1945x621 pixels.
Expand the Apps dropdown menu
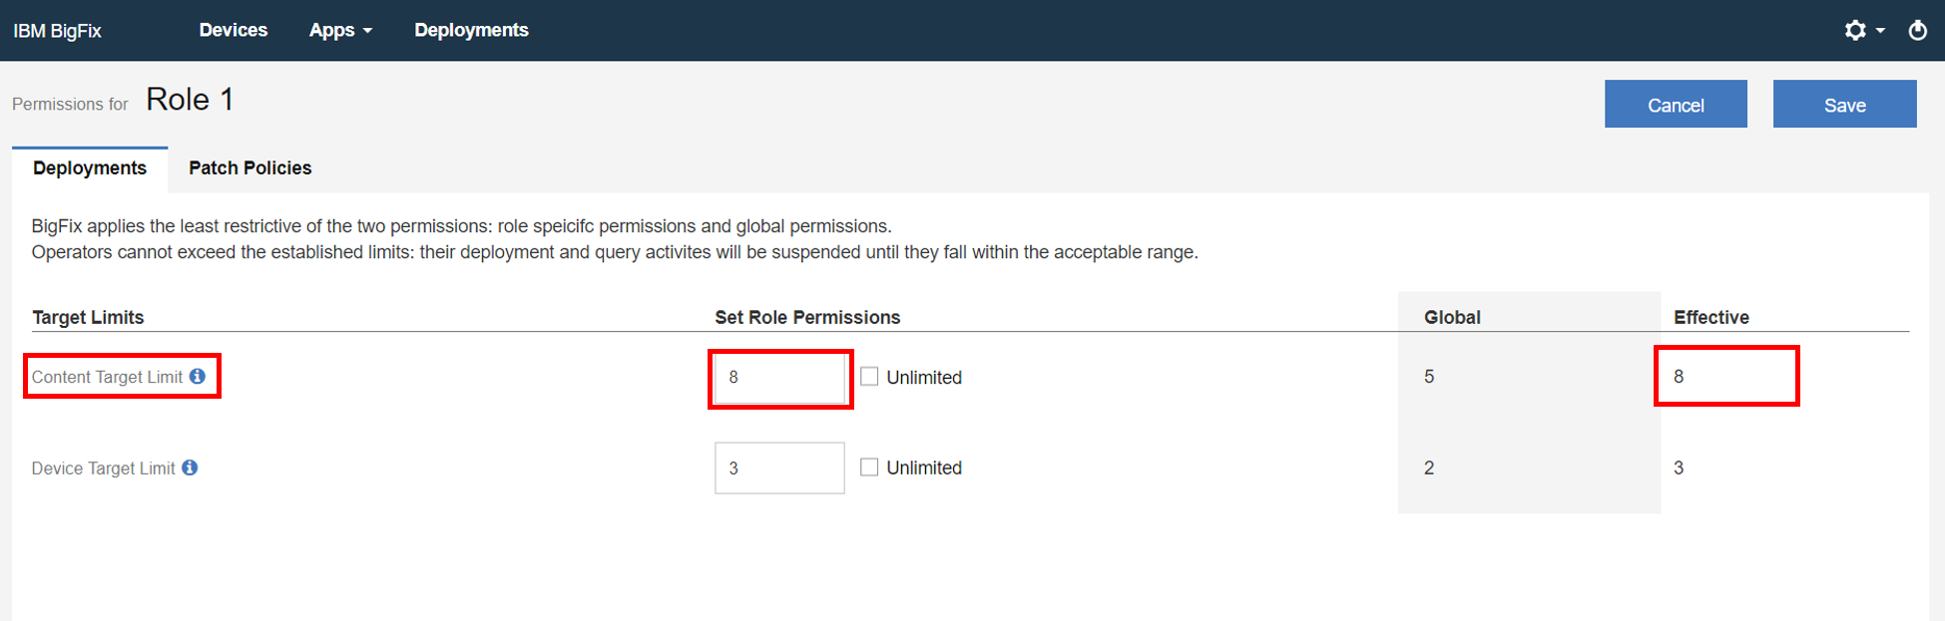340,31
